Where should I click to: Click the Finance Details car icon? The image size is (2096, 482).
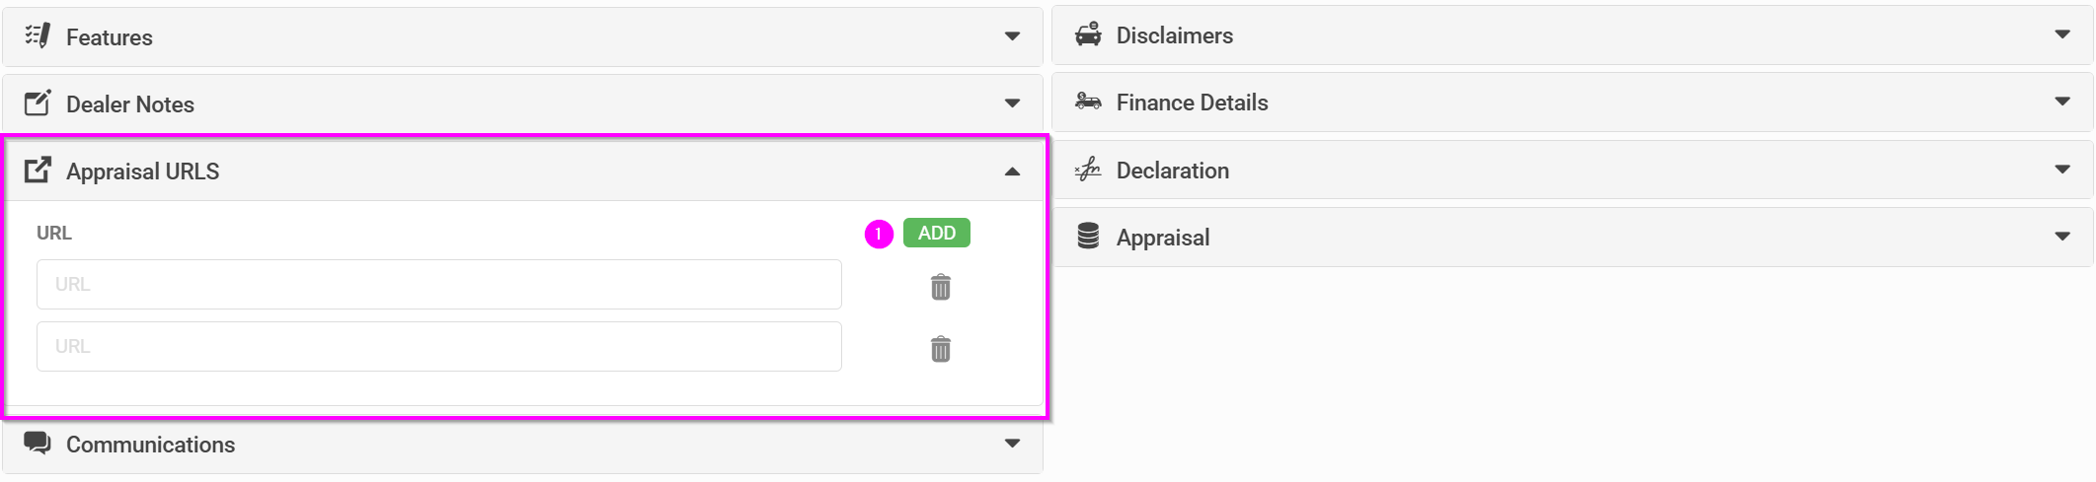tap(1088, 102)
